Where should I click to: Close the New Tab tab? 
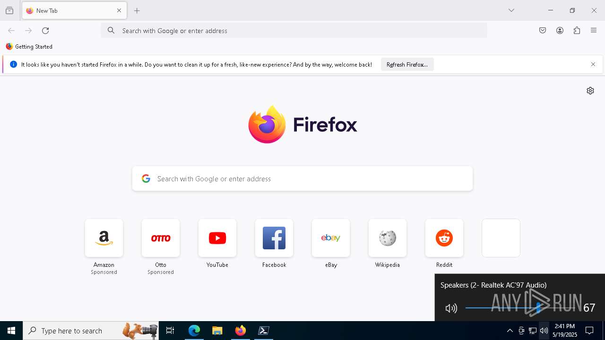pos(119,10)
